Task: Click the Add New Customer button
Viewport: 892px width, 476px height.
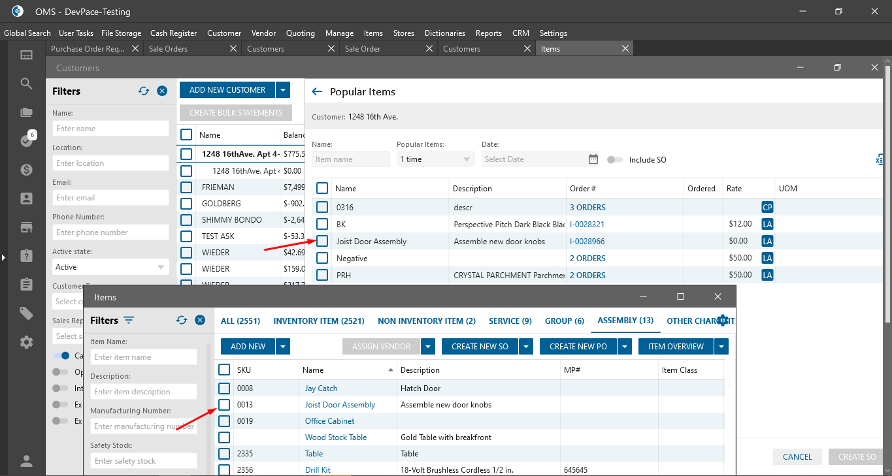Action: (x=227, y=90)
